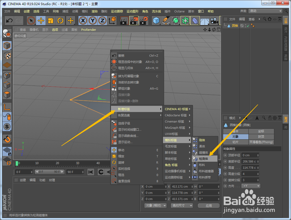Add a Cube primitive object

pos(156,21)
